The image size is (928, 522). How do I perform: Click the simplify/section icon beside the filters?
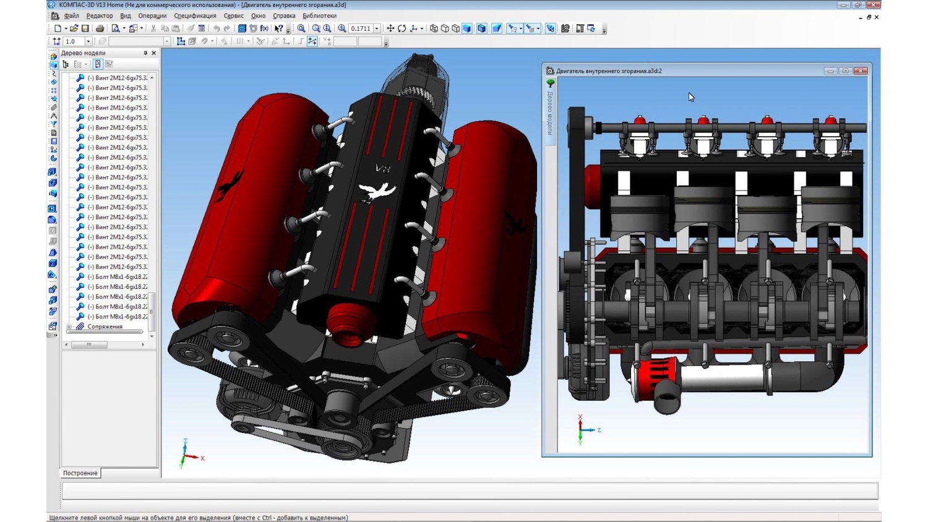[x=550, y=28]
